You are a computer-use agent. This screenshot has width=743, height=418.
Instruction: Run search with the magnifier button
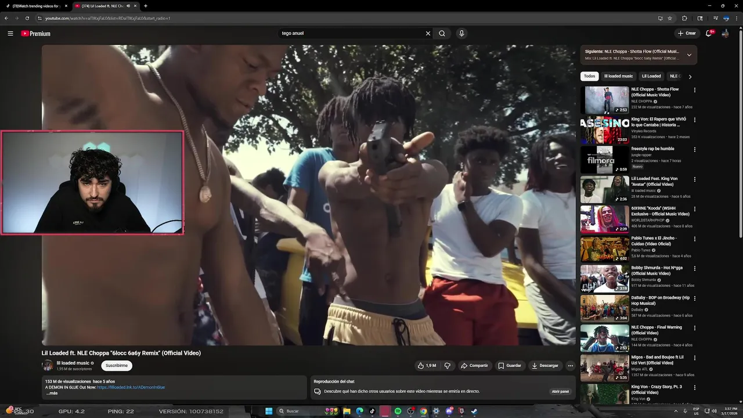(442, 33)
